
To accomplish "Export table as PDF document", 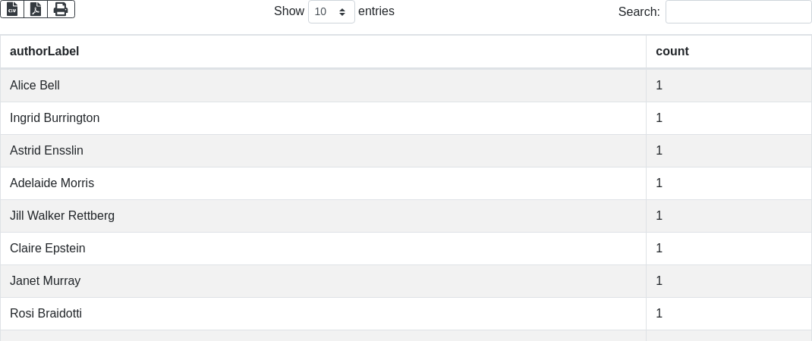I will [x=36, y=9].
